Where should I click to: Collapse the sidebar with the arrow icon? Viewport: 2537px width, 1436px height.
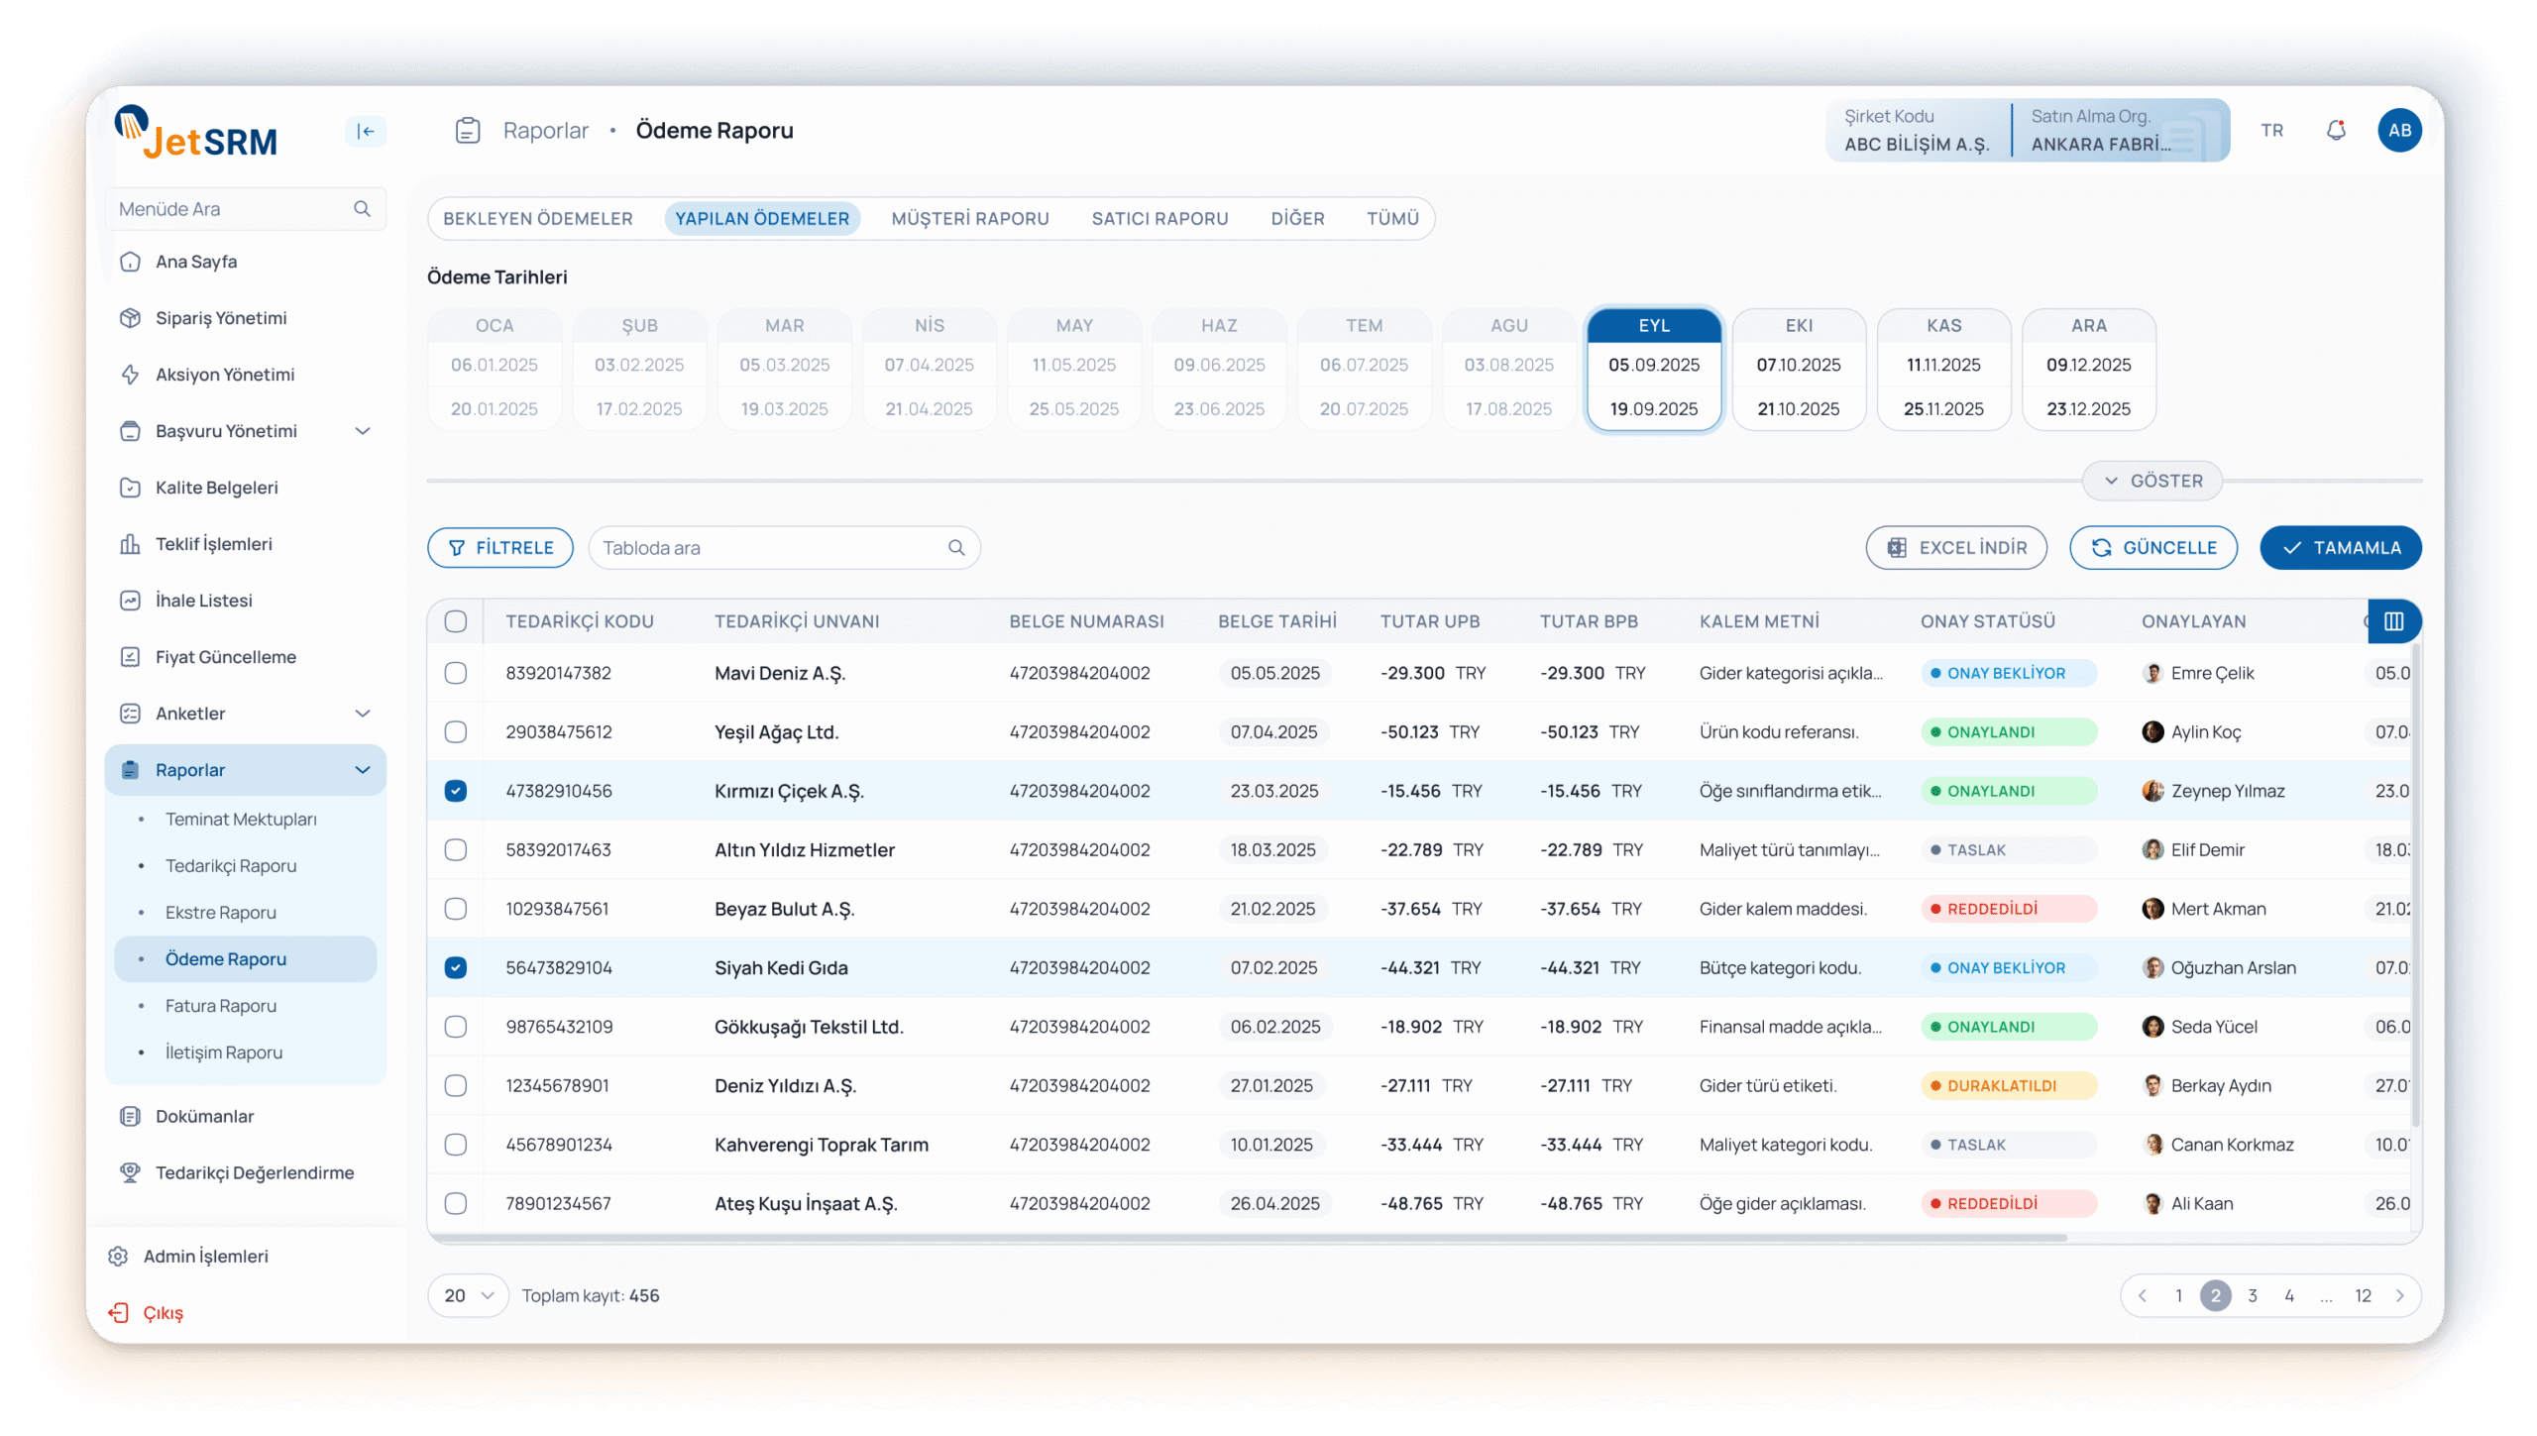click(x=366, y=131)
